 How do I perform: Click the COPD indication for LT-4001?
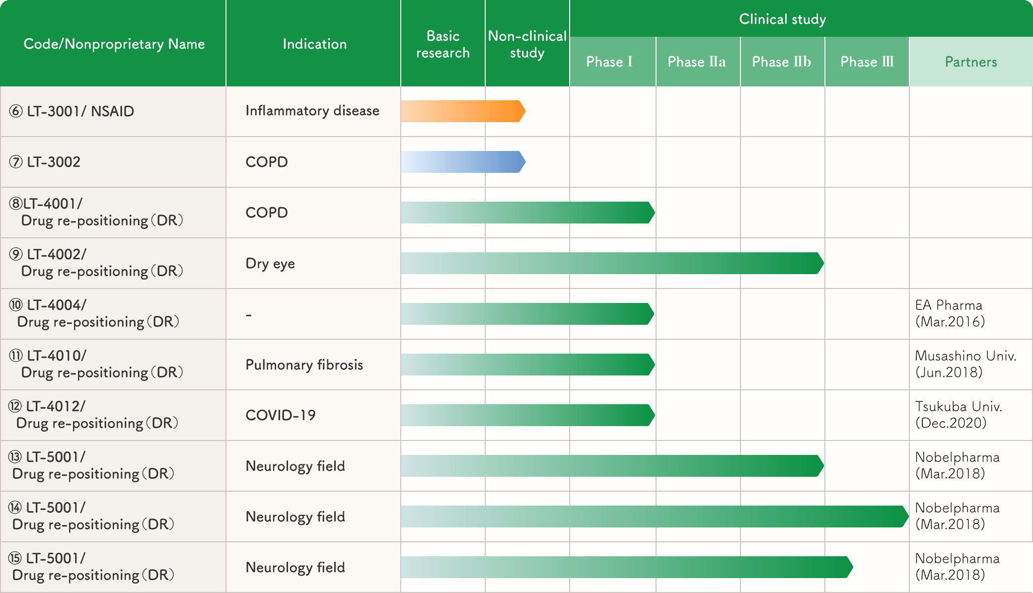(x=267, y=213)
